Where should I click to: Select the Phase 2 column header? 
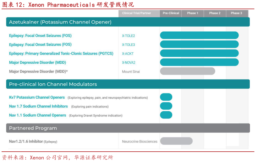click(x=215, y=13)
